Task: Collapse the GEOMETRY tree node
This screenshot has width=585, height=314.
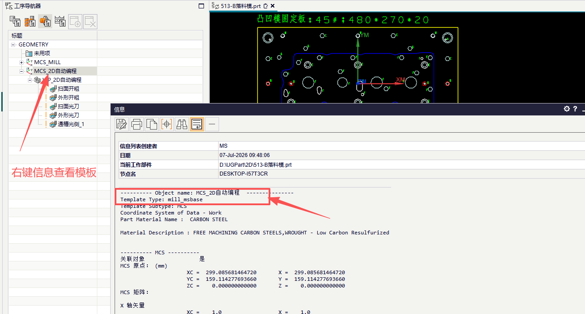Action: coord(13,45)
